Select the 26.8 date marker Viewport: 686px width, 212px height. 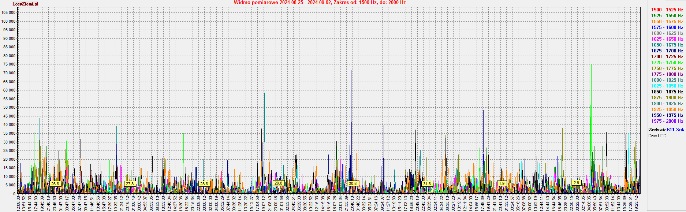(x=55, y=184)
